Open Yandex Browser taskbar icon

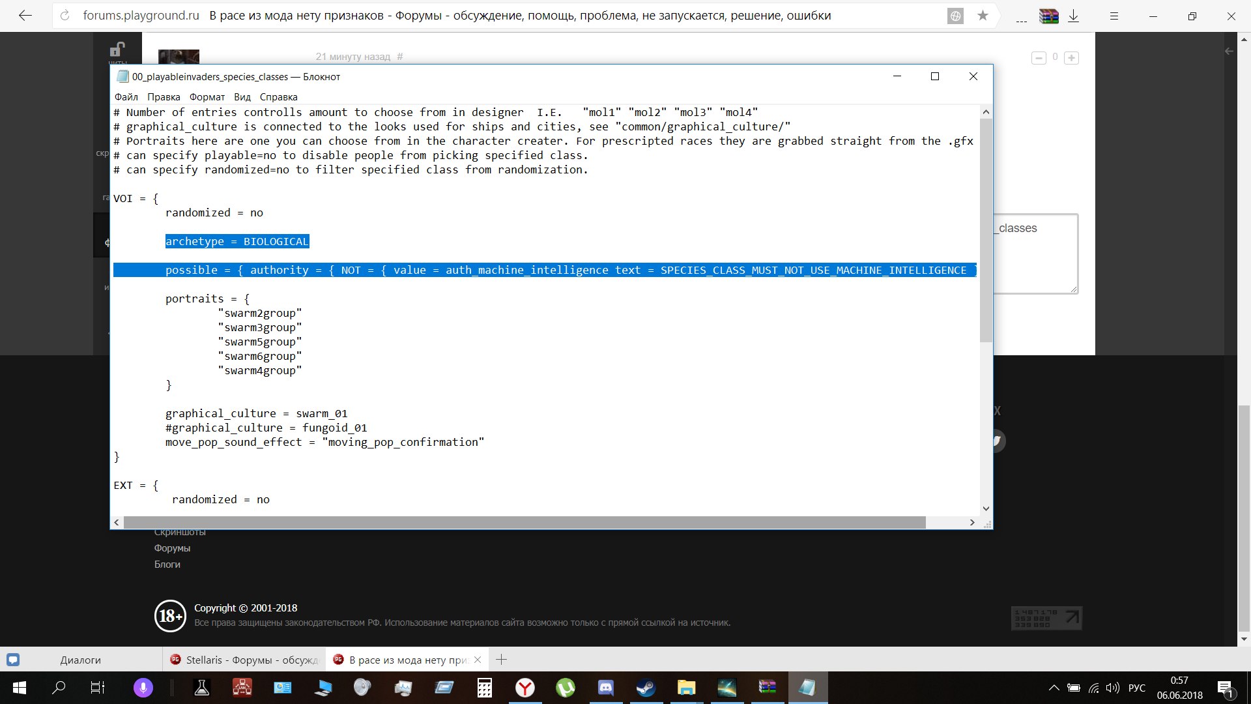coord(525,688)
